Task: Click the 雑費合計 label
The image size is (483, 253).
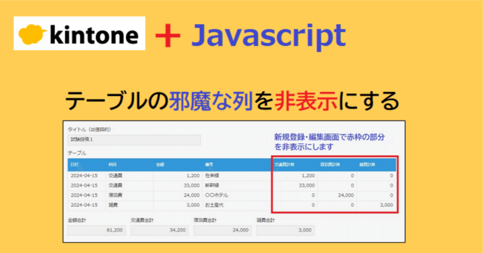Action: pyautogui.click(x=266, y=220)
